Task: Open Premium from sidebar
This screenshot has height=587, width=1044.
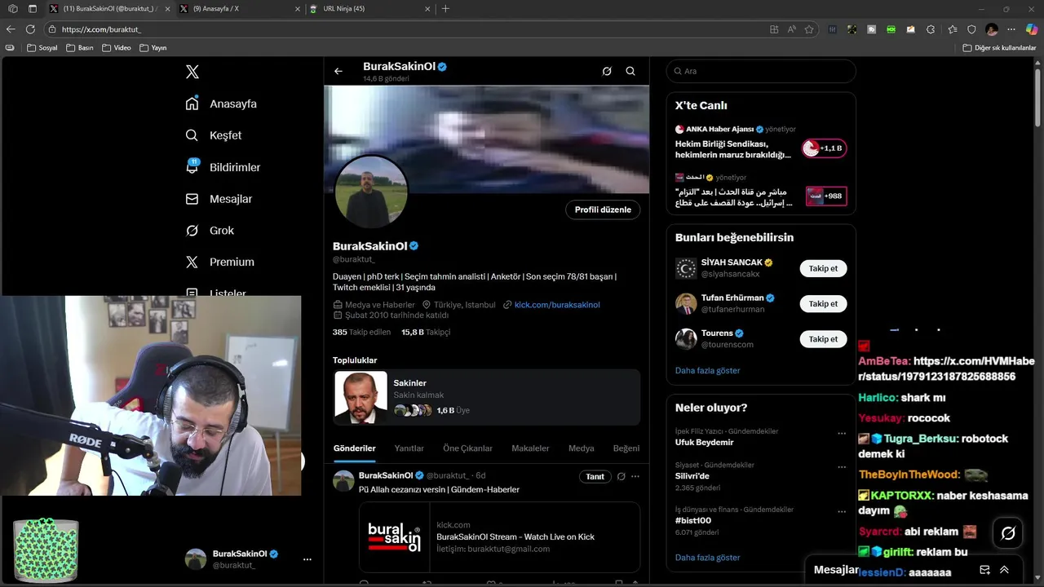Action: click(219, 262)
